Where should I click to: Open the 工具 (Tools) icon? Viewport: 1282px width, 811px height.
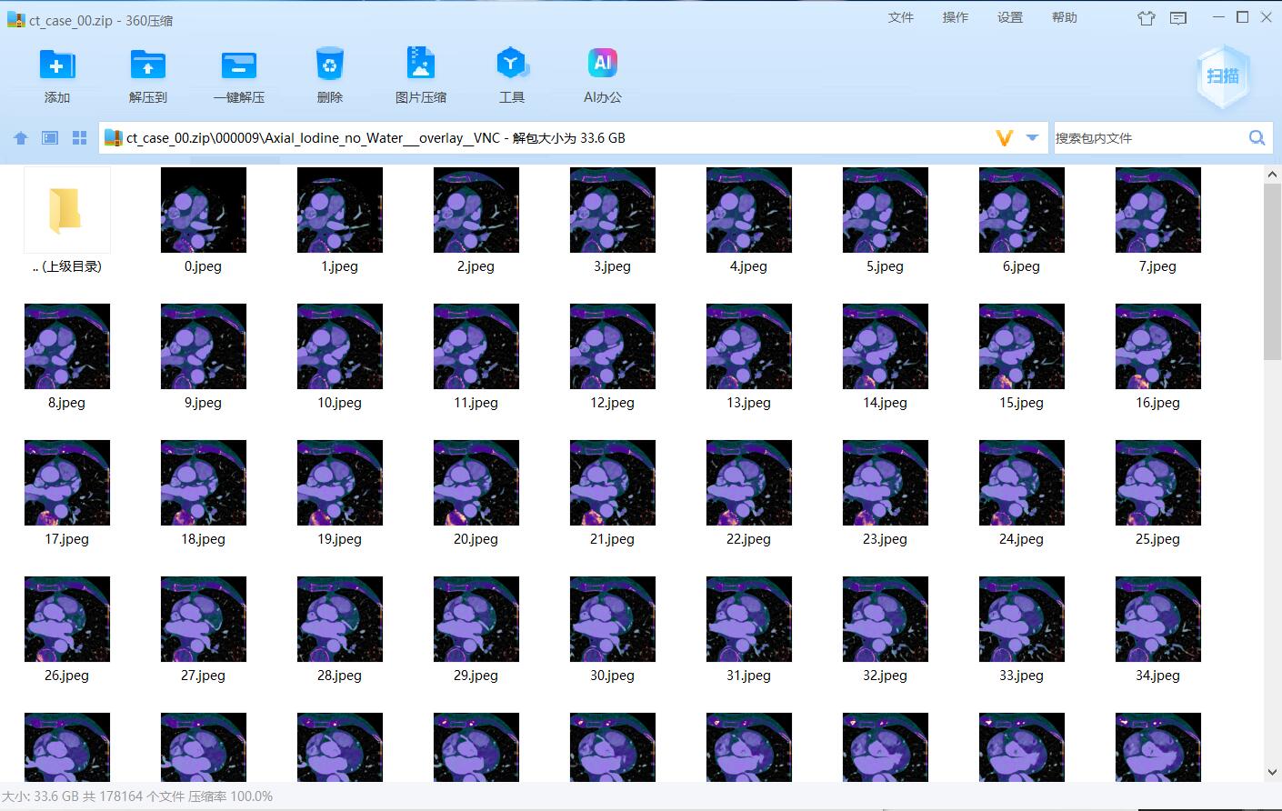(511, 65)
